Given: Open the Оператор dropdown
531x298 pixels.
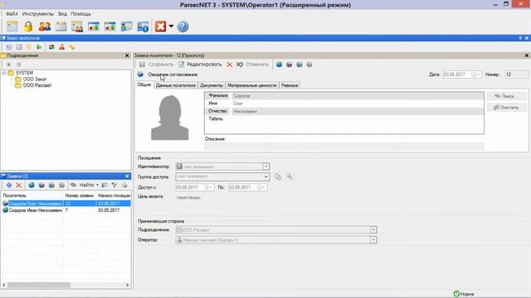Looking at the screenshot, I should pos(373,240).
